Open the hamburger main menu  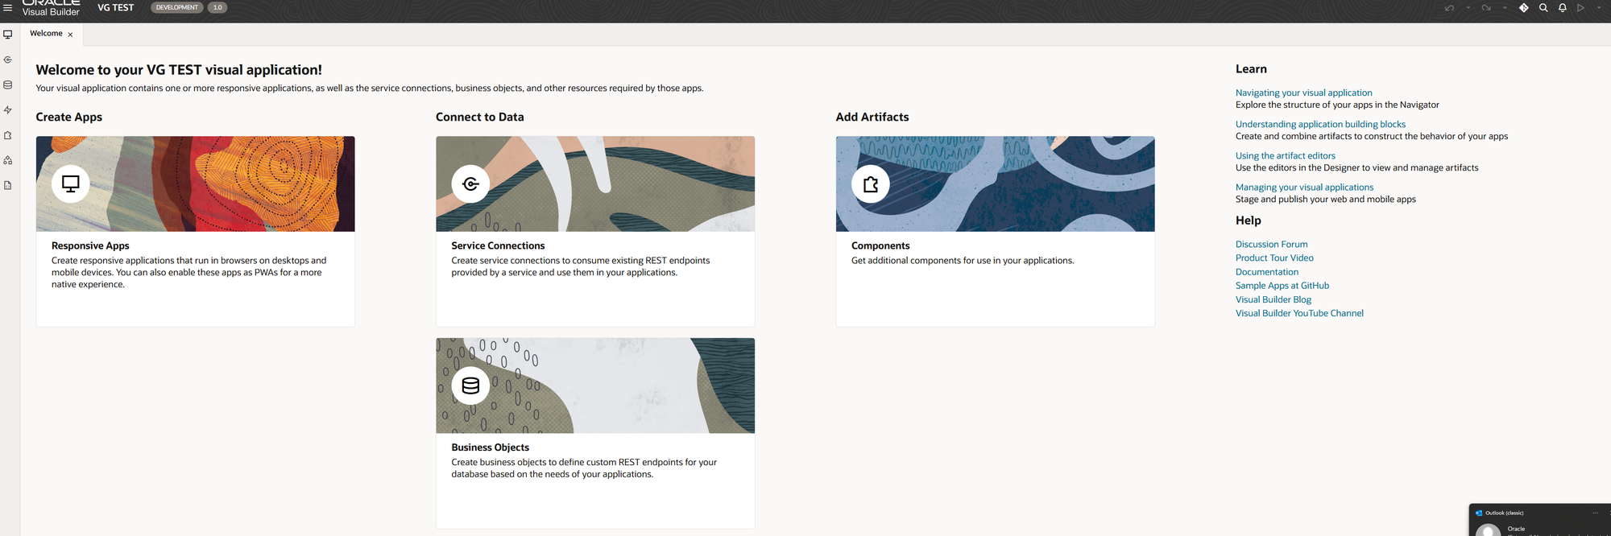click(8, 8)
